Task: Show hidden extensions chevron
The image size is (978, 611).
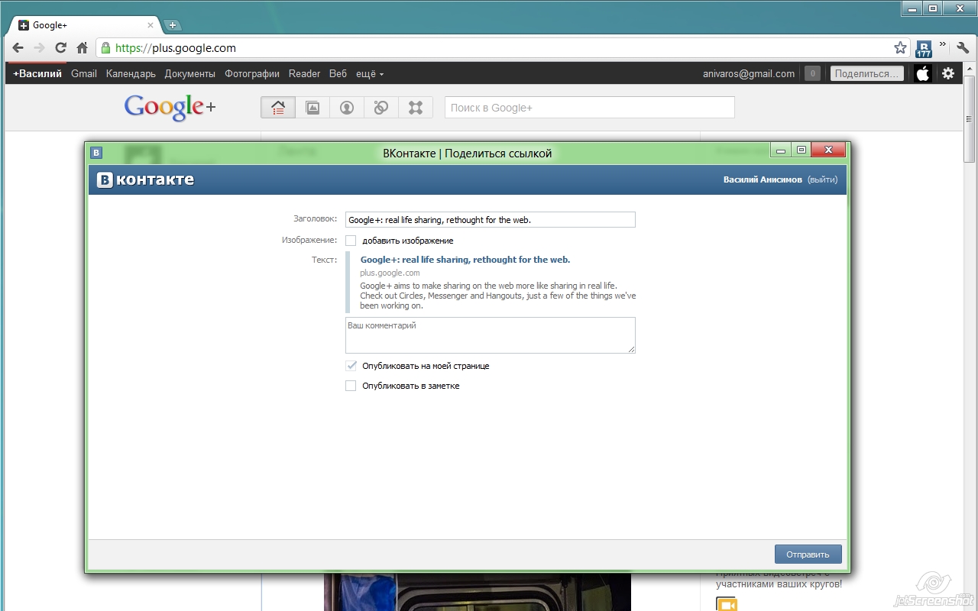Action: (943, 44)
